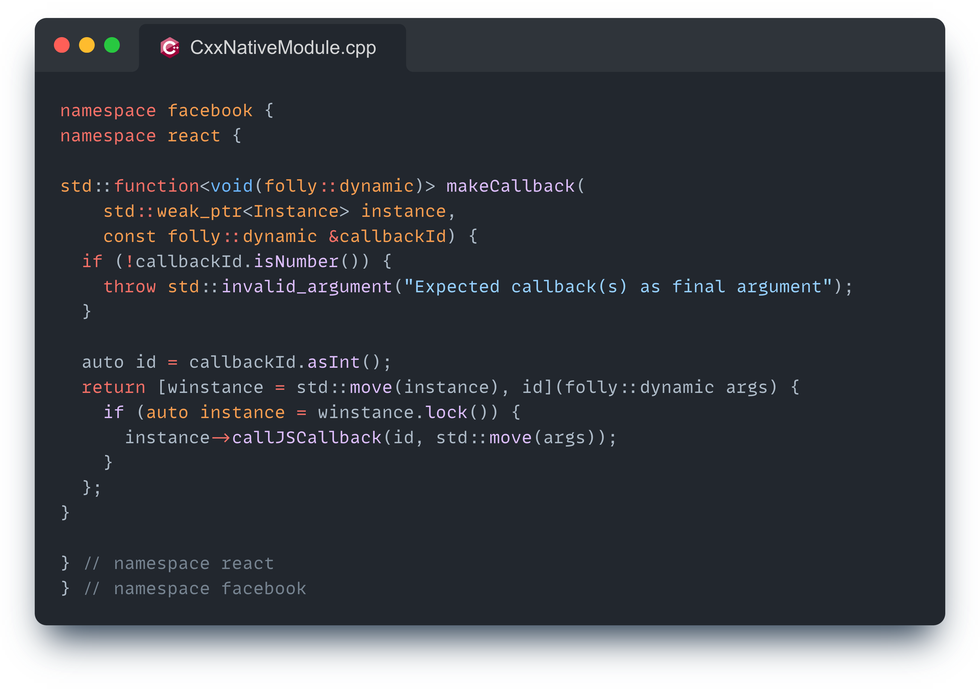Viewport: 980px width, 690px height.
Task: Click the isNumber method call
Action: point(296,261)
